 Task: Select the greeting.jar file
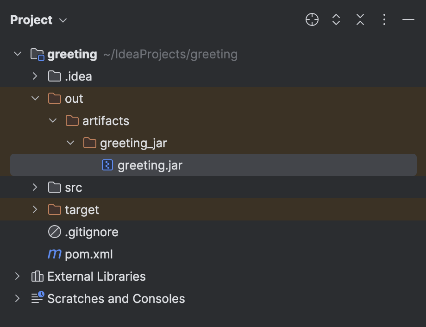click(150, 164)
